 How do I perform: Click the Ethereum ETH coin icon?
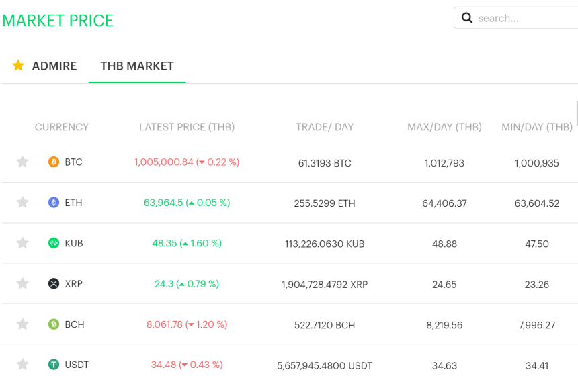(x=54, y=203)
